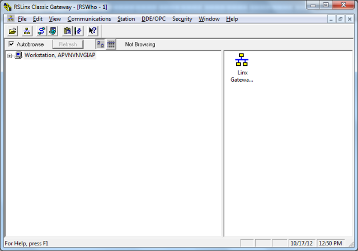Restore the RSWho child window
The width and height of the screenshot is (358, 251).
pyautogui.click(x=340, y=19)
